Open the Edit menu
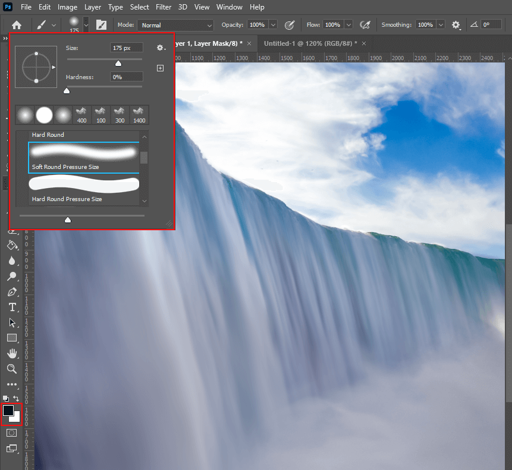The height and width of the screenshot is (470, 512). (45, 7)
